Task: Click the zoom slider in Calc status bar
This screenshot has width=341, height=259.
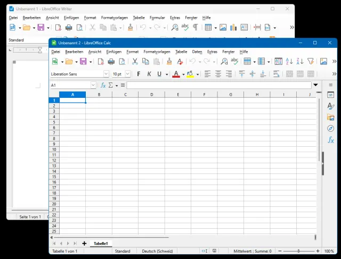Action: pos(298,251)
